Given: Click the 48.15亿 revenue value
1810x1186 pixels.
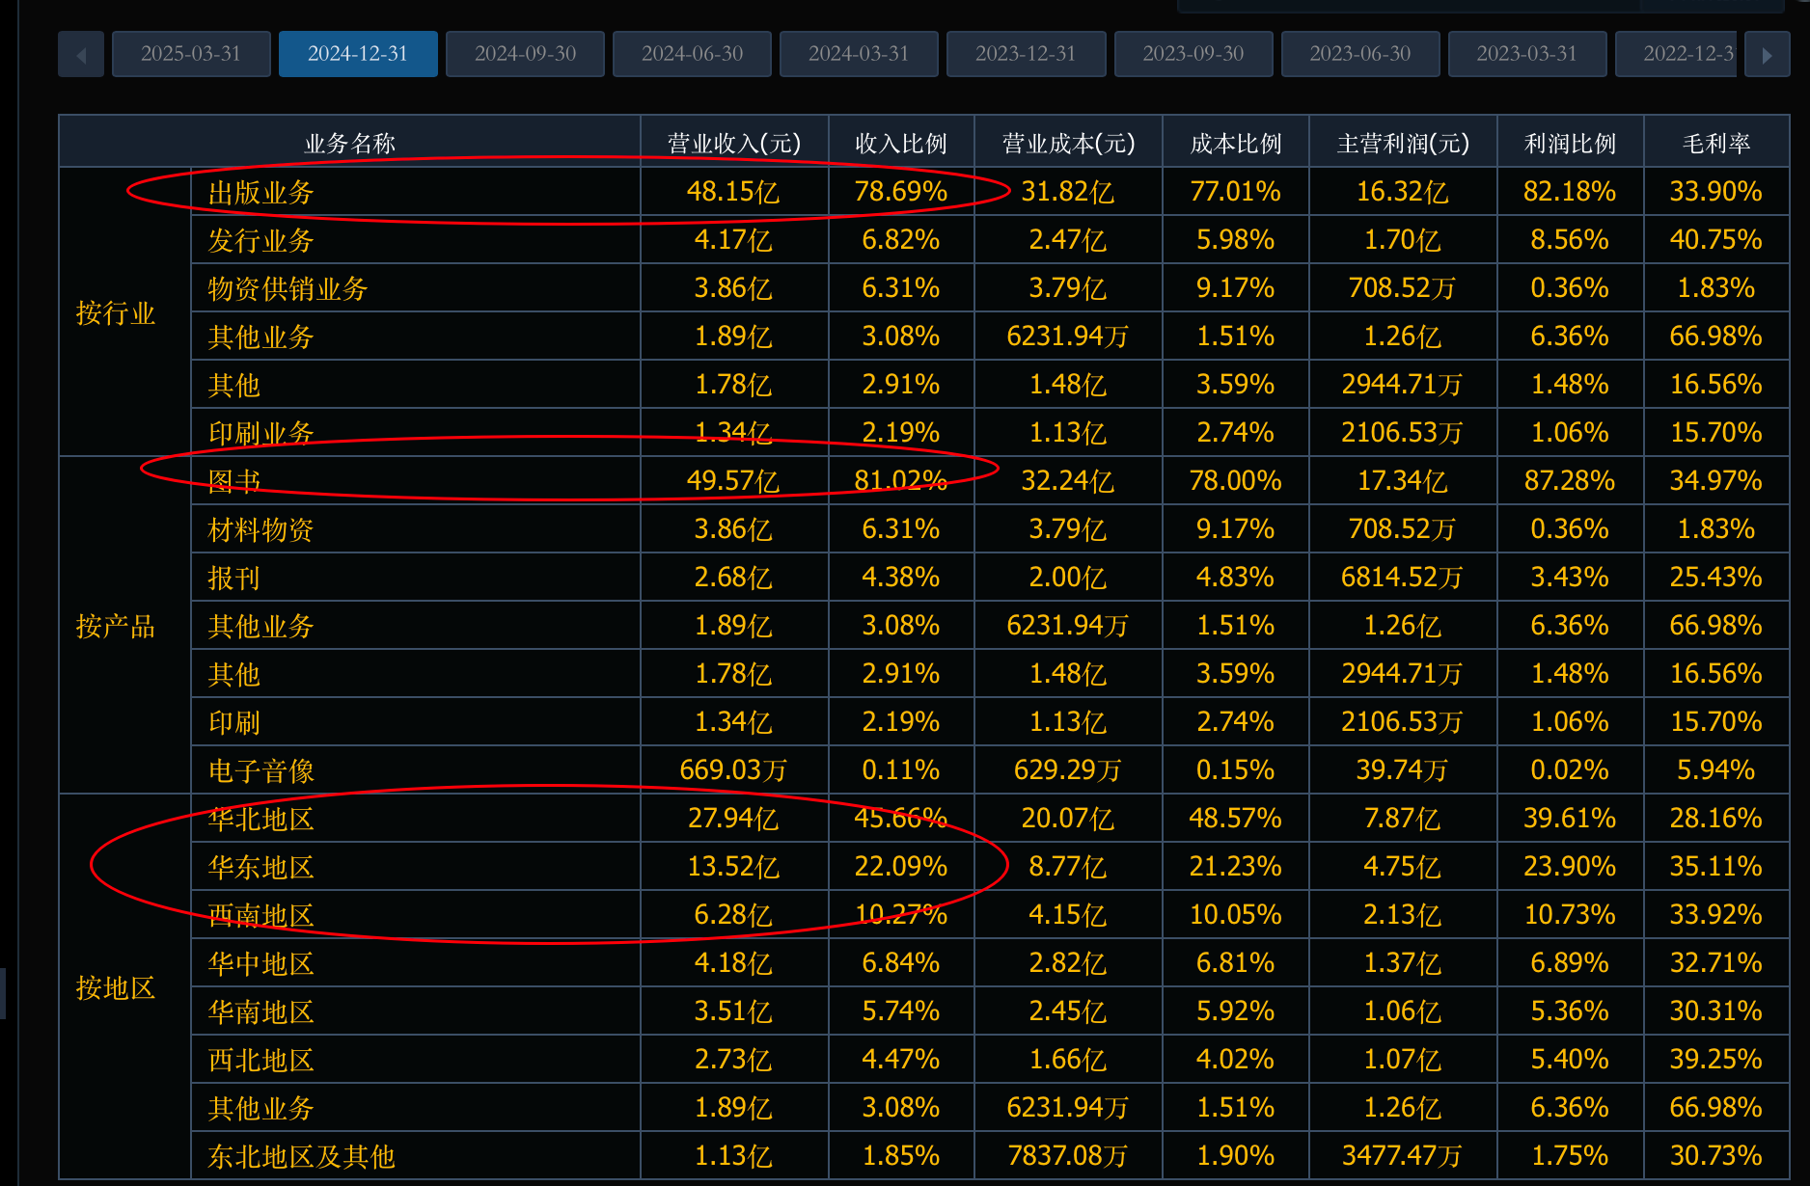Looking at the screenshot, I should click(x=733, y=191).
